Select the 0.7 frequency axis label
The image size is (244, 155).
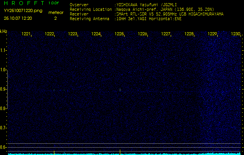pyautogui.click(x=3, y=128)
